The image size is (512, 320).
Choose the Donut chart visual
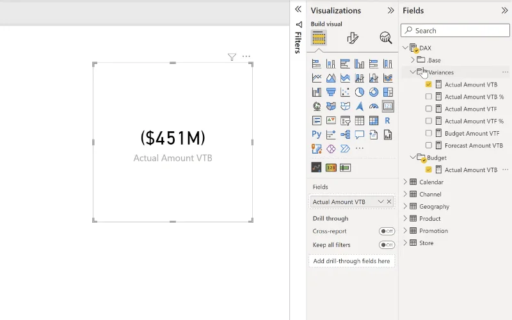[374, 92]
